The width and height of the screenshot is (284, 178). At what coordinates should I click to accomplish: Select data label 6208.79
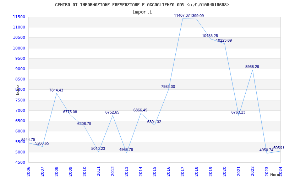click(84, 124)
